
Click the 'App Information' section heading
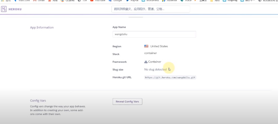[x=42, y=28]
